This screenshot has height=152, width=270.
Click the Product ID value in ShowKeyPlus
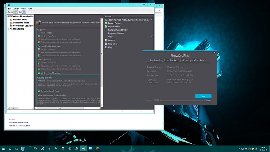pyautogui.click(x=179, y=71)
